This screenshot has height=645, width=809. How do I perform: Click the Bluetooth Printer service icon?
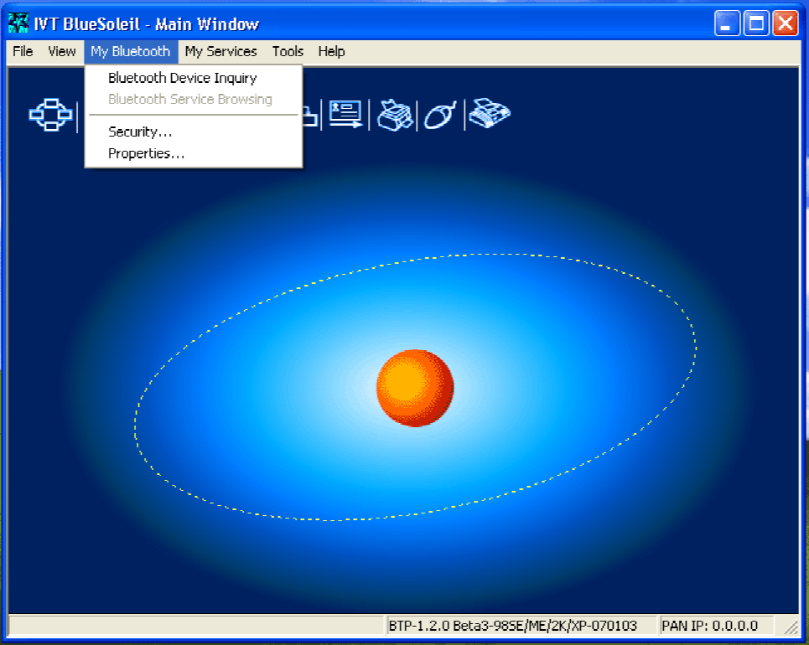click(395, 115)
